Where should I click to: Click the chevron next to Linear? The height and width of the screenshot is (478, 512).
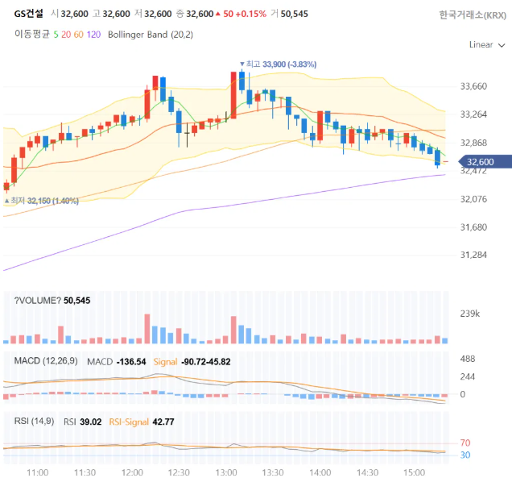(502, 45)
